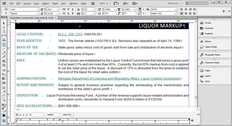Open the Tabs panel flyout menu

[x=198, y=115]
